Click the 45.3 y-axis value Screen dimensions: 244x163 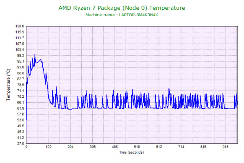coord(21,132)
